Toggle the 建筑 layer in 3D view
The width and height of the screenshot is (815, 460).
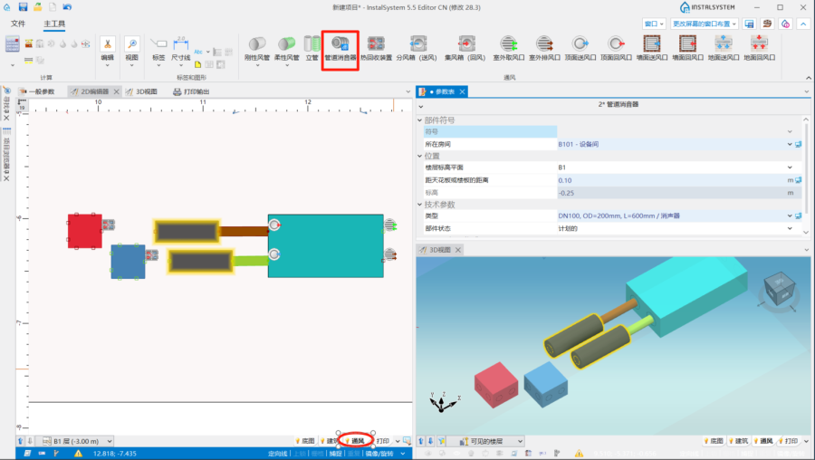740,441
